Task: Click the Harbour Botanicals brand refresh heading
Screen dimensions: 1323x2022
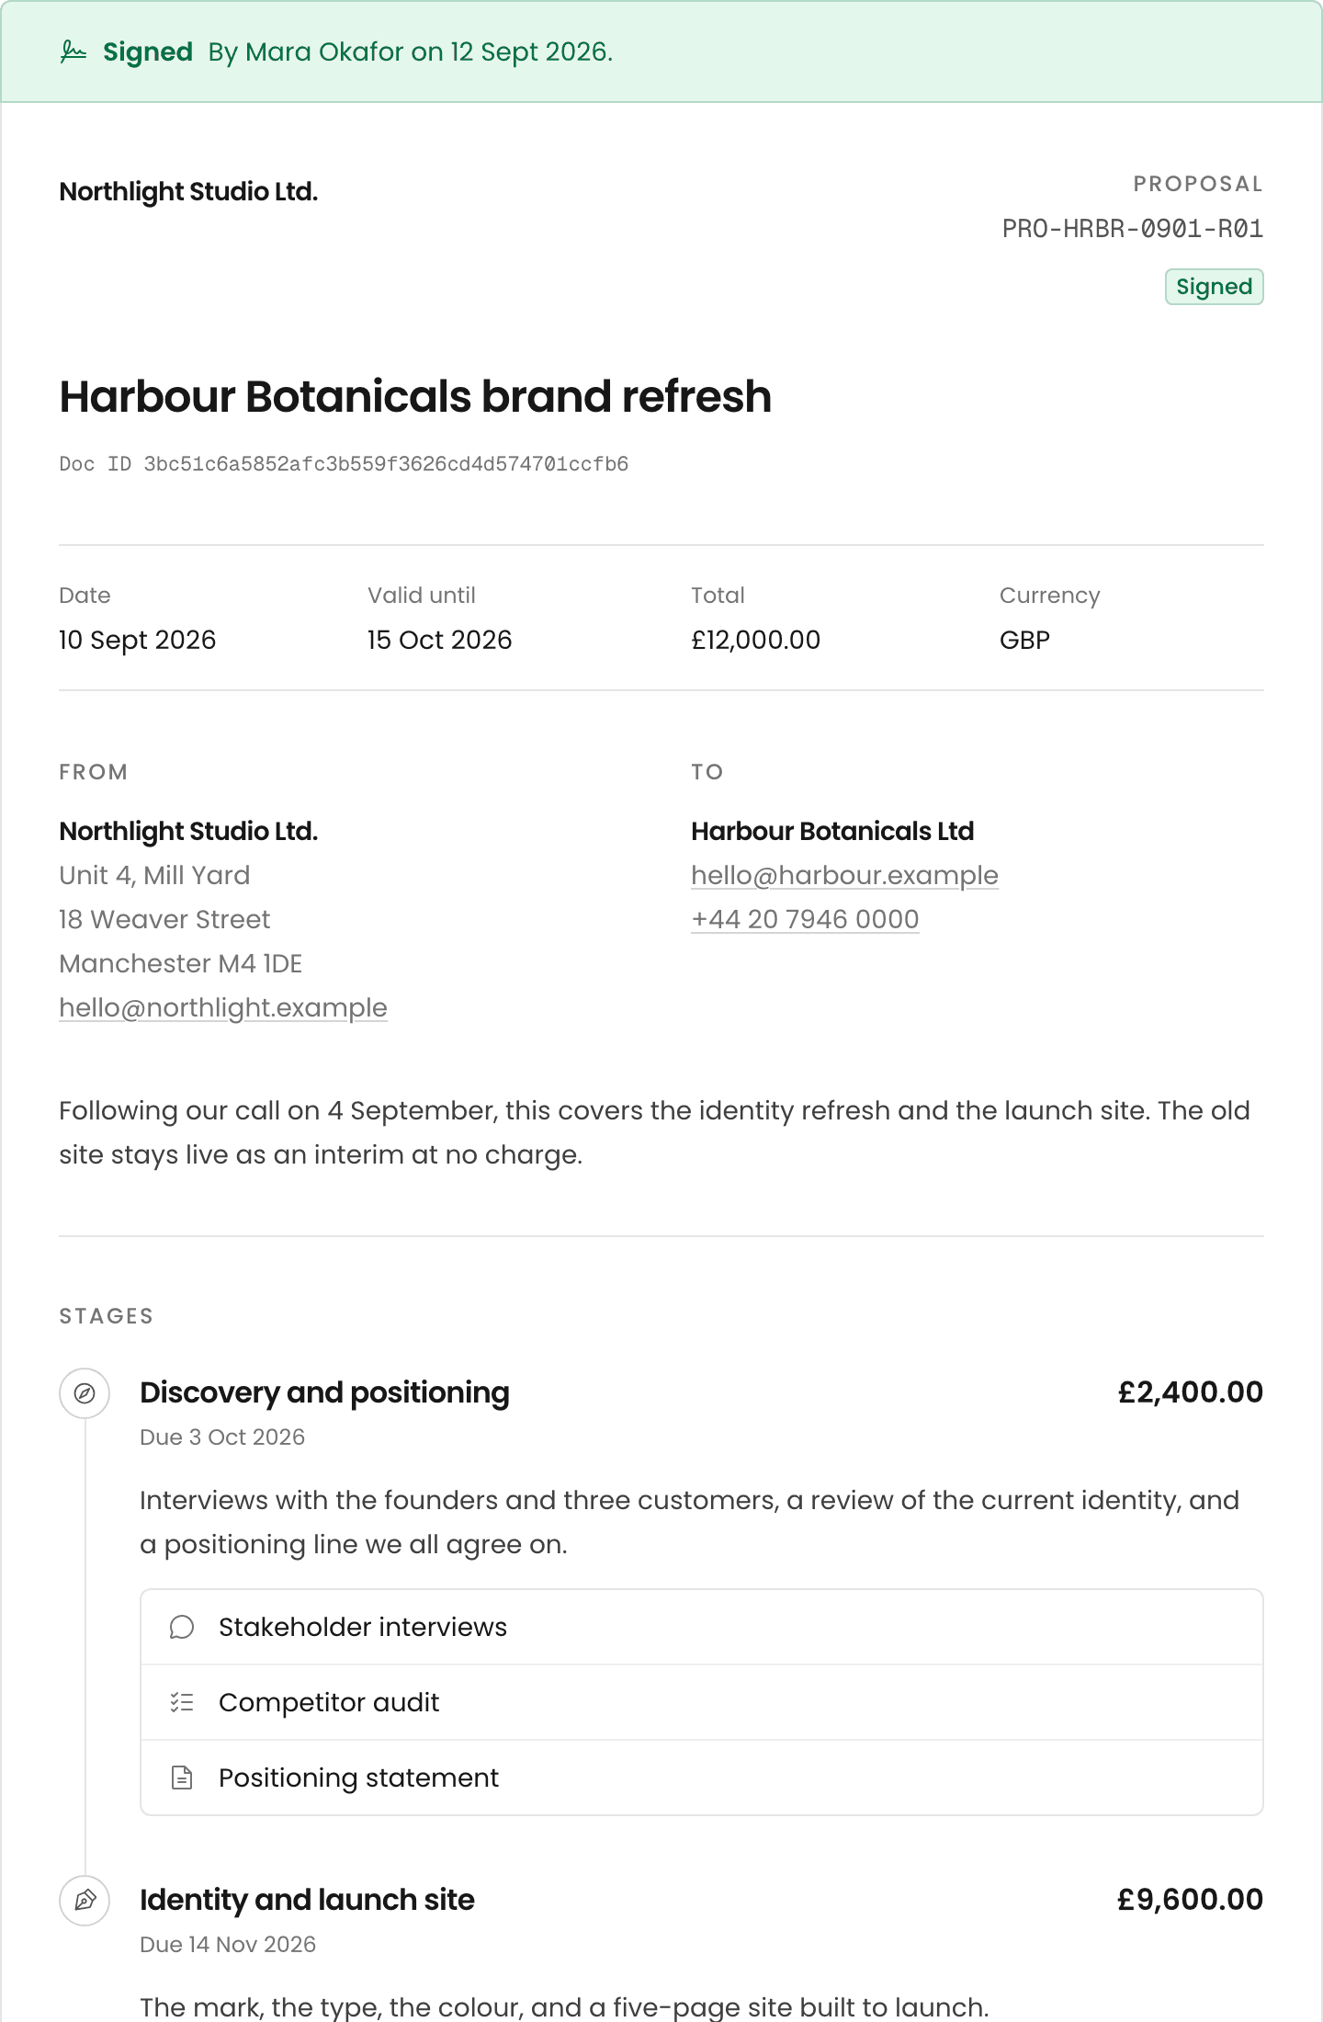Action: 415,397
